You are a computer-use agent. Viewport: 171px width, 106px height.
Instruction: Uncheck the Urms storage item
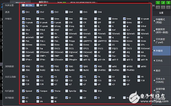click(23, 19)
